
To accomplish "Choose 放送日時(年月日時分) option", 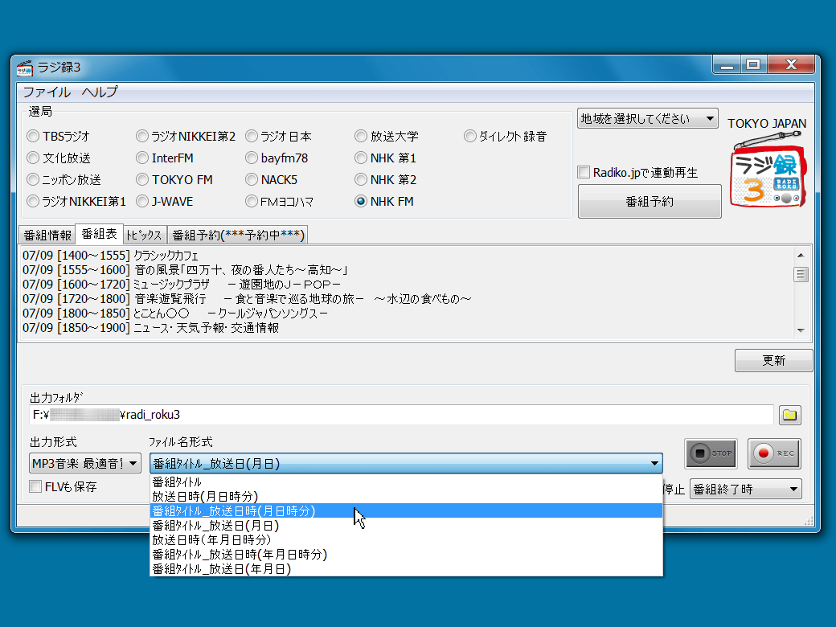I will pyautogui.click(x=406, y=540).
